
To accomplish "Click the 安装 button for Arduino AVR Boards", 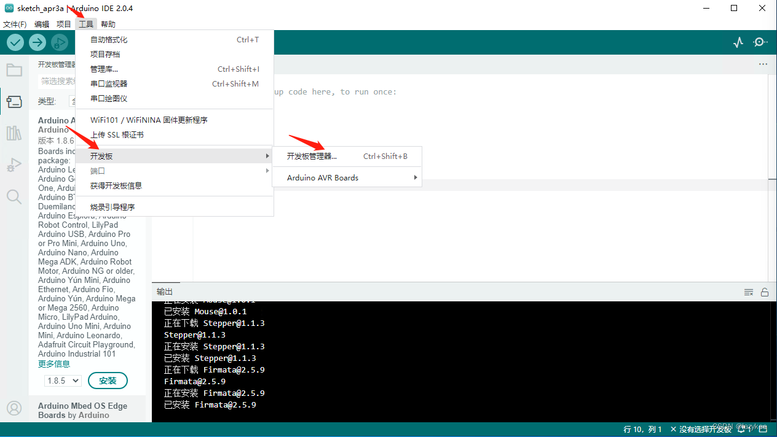I will tap(108, 381).
